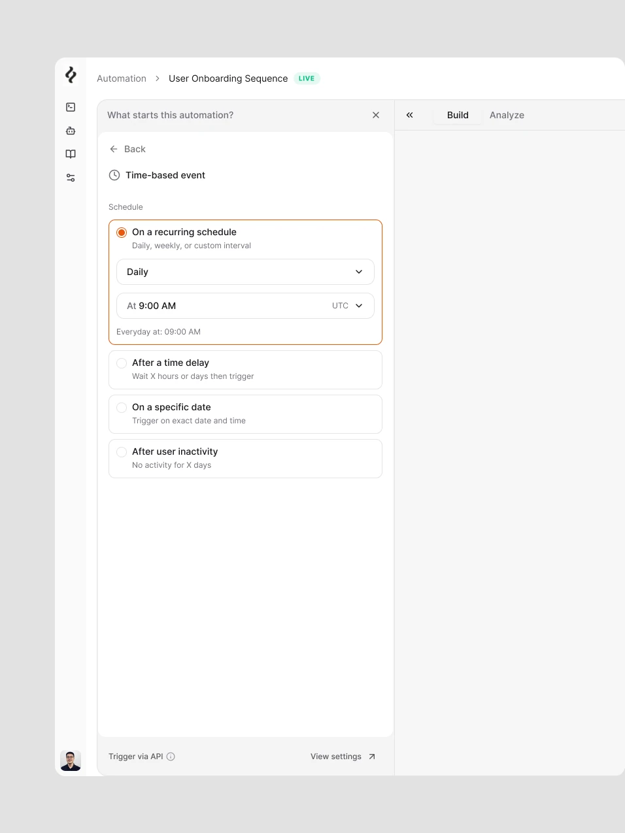
Task: Switch to the Build tab
Action: pyautogui.click(x=458, y=115)
